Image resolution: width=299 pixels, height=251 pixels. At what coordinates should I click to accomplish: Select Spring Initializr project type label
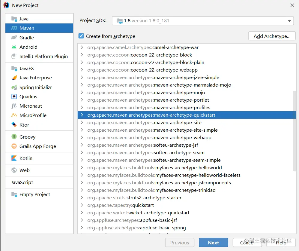(36, 87)
